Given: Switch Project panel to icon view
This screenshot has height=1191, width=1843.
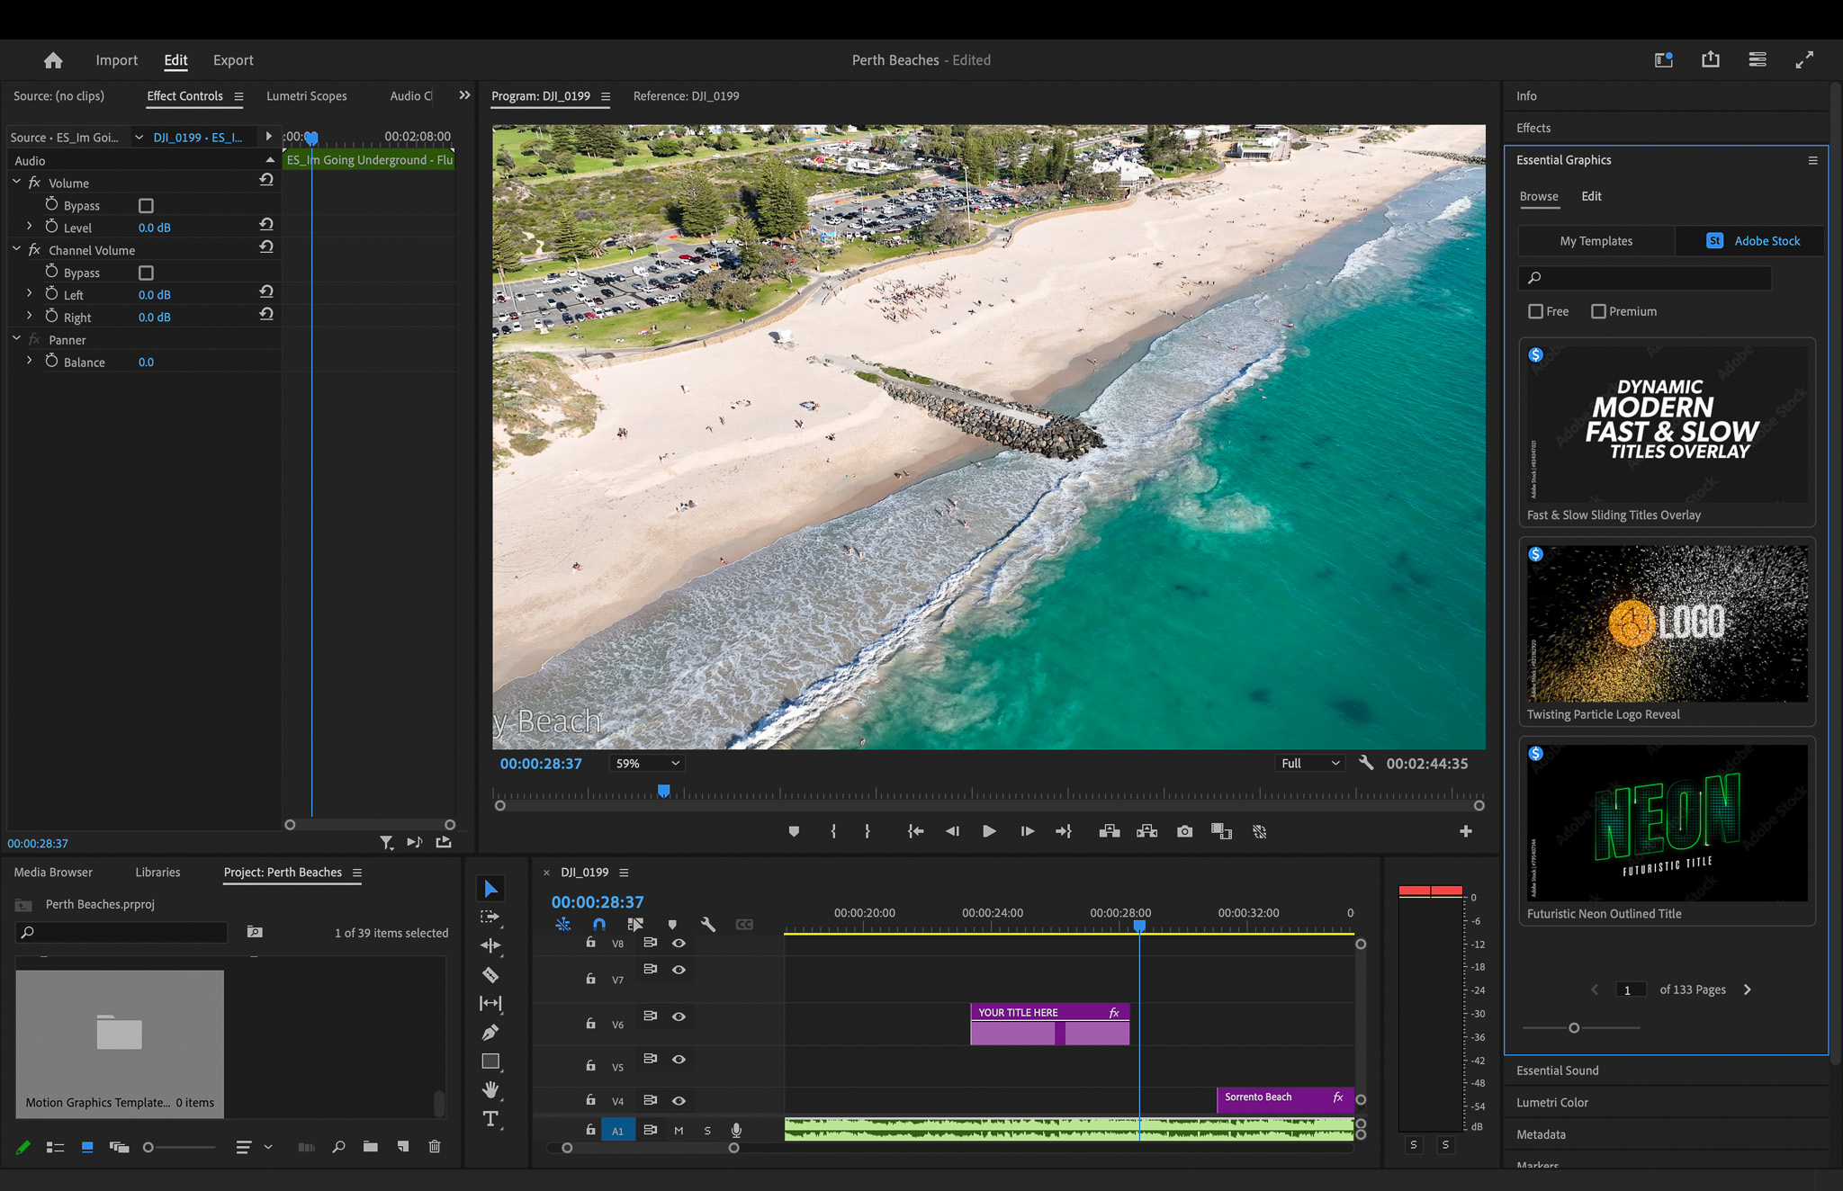Looking at the screenshot, I should click(x=87, y=1147).
